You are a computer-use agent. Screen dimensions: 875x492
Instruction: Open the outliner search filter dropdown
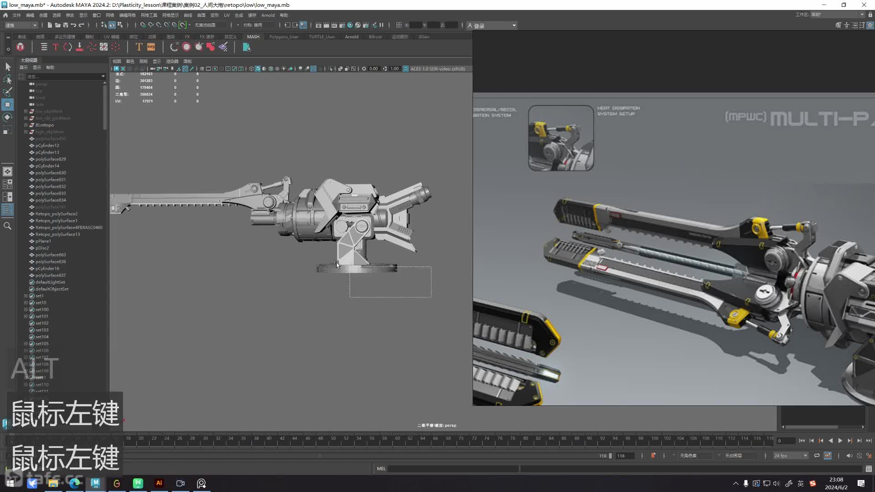(103, 77)
